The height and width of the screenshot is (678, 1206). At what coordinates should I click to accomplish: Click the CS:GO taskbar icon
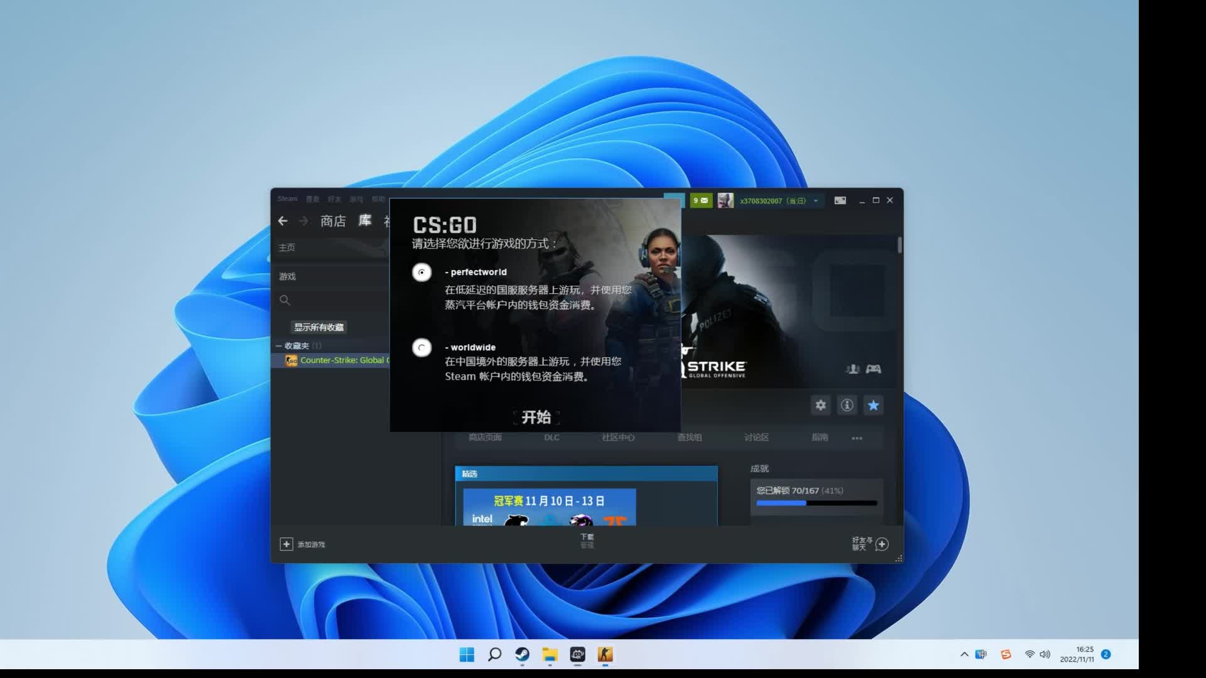point(605,655)
